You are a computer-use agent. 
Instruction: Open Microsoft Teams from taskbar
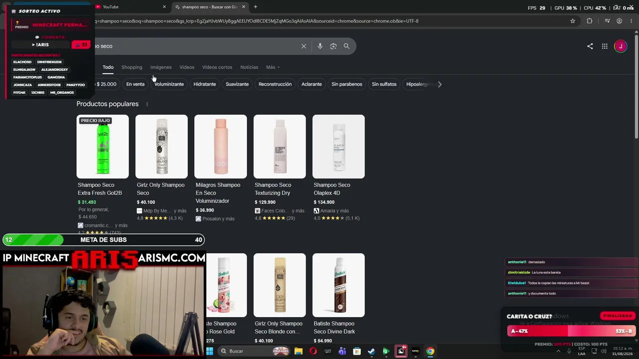(342, 351)
